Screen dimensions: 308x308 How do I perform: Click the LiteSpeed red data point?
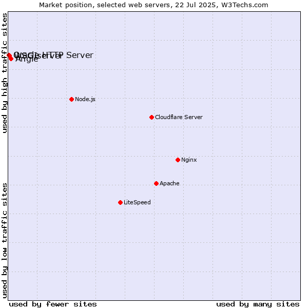[121, 203]
